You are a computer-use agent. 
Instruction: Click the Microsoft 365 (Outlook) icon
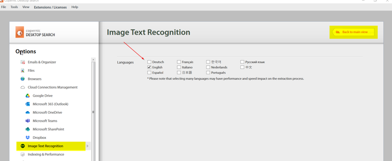pos(28,104)
